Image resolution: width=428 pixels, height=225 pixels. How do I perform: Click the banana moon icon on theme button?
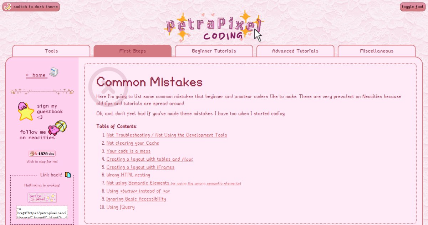pos(8,7)
